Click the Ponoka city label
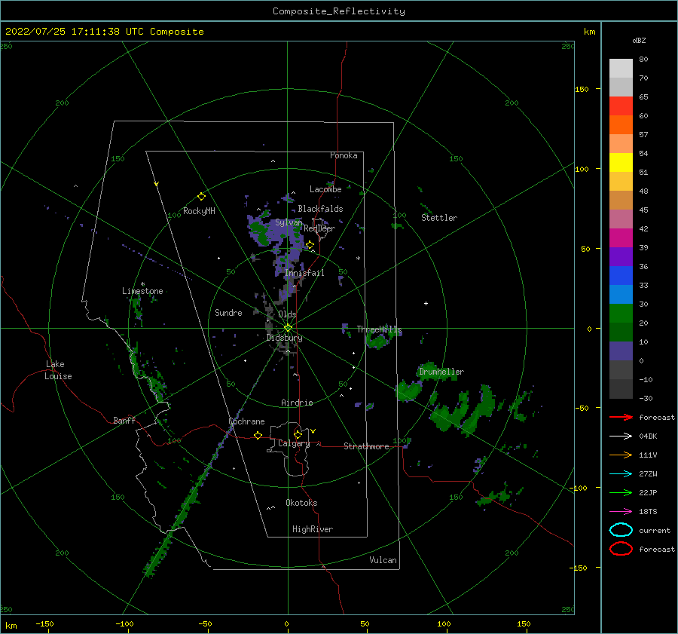 point(344,155)
